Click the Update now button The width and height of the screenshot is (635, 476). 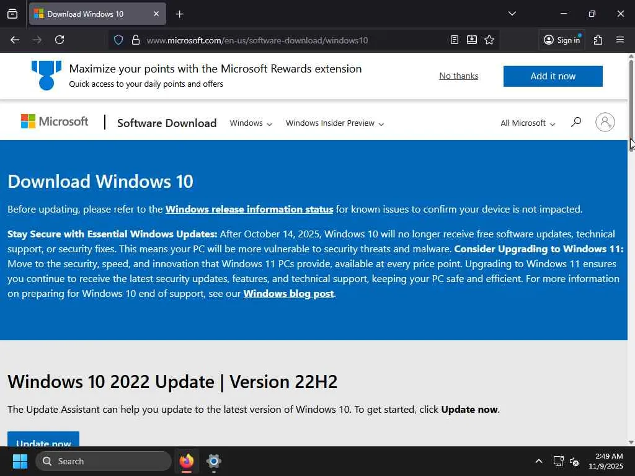(43, 440)
